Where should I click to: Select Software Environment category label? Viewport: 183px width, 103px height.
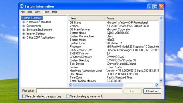(x=39, y=30)
